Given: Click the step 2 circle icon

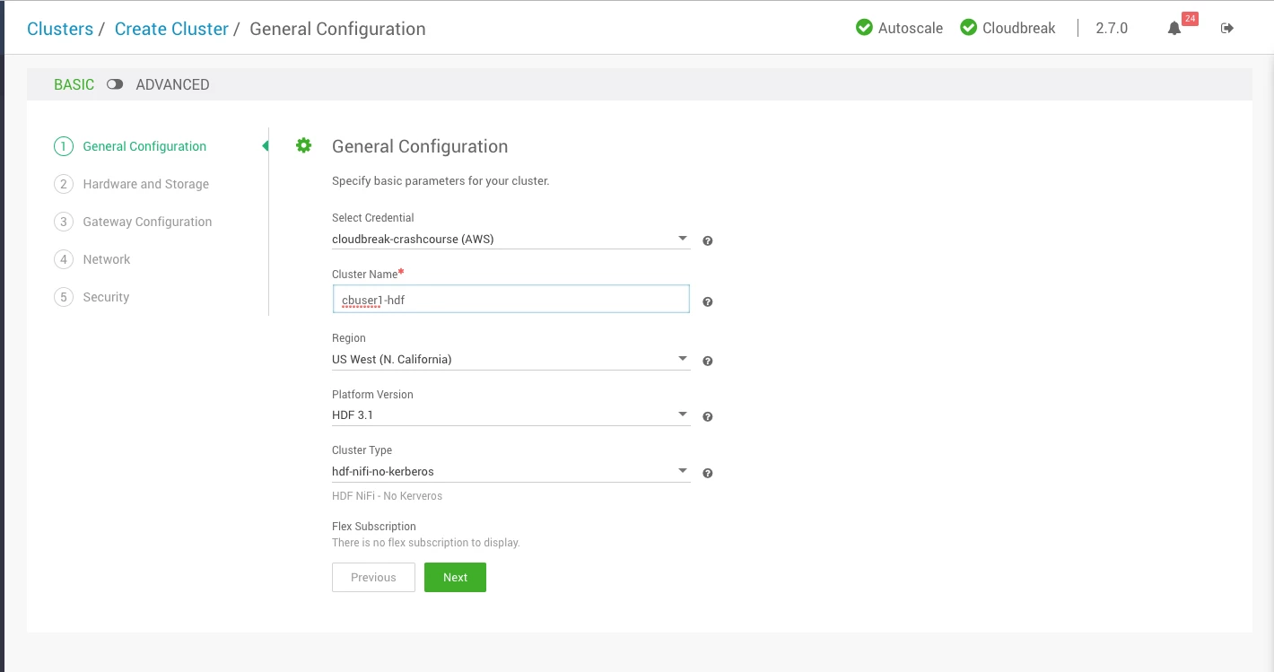Looking at the screenshot, I should click(x=63, y=184).
